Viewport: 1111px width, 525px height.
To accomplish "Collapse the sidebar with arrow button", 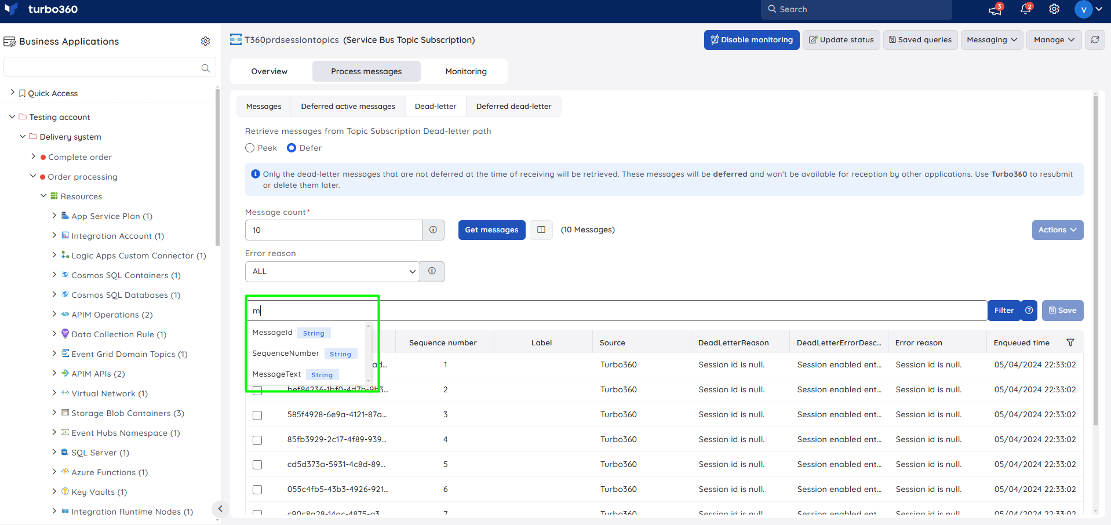I will click(x=220, y=509).
